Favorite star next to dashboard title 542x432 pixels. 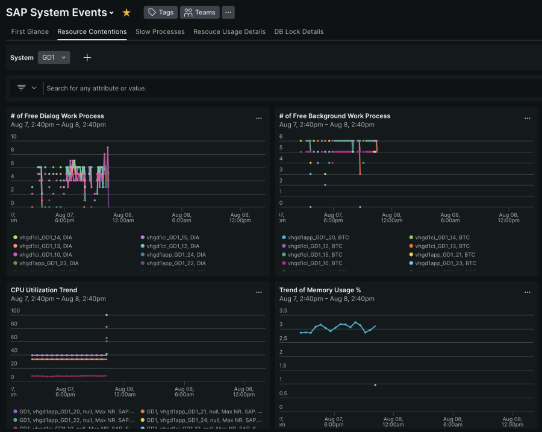click(126, 13)
